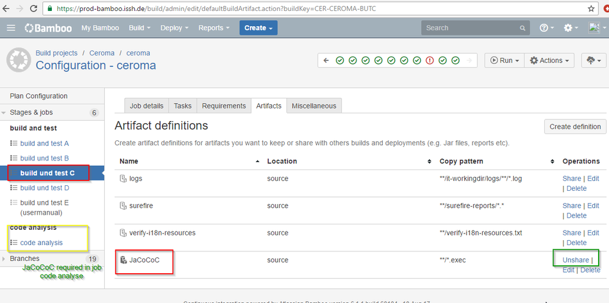This screenshot has width=609, height=303.
Task: Click Delete for verify-i18n-resources artifact
Action: [576, 243]
